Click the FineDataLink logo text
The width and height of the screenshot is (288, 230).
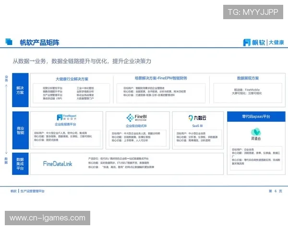point(58,163)
